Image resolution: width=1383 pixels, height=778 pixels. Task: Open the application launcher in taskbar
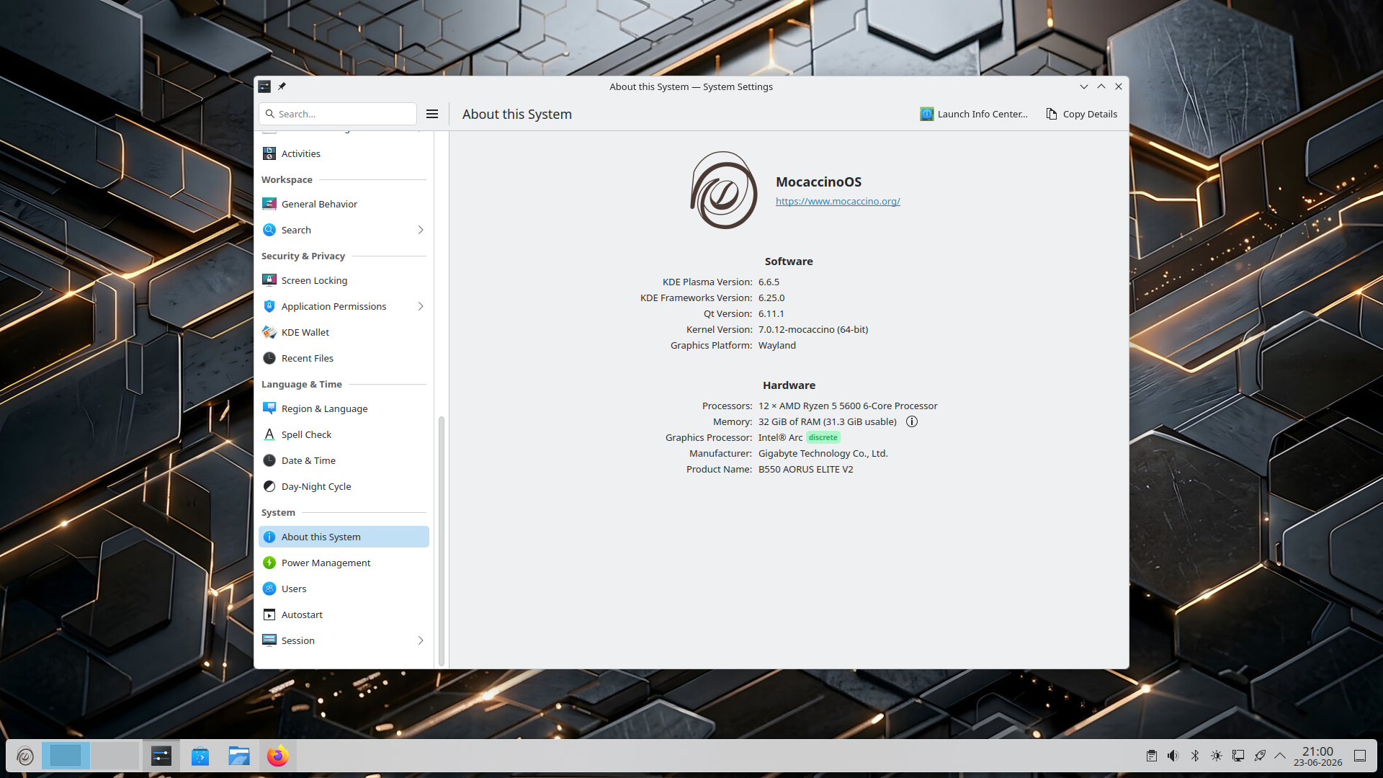pos(24,756)
